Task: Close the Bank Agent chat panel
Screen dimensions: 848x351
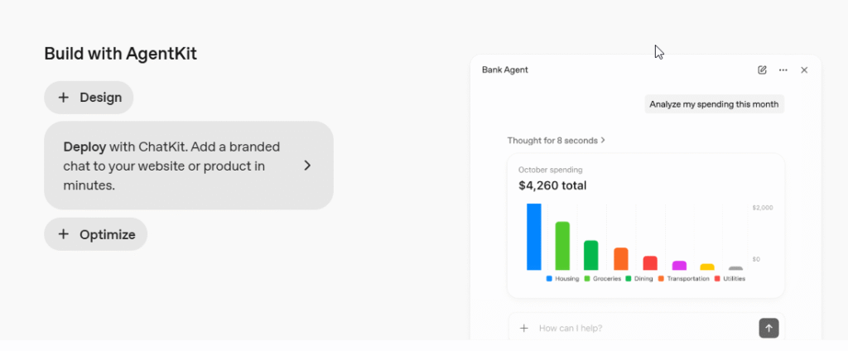Action: click(x=804, y=70)
